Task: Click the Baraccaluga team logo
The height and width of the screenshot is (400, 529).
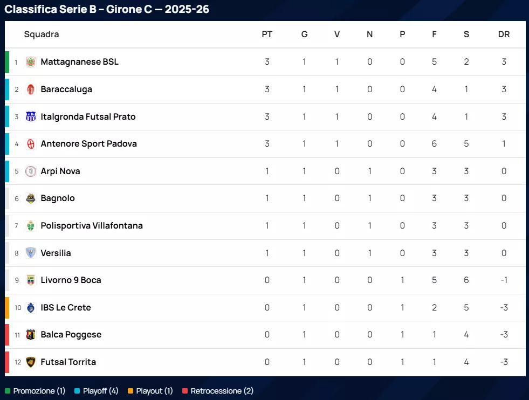Action: (x=31, y=89)
